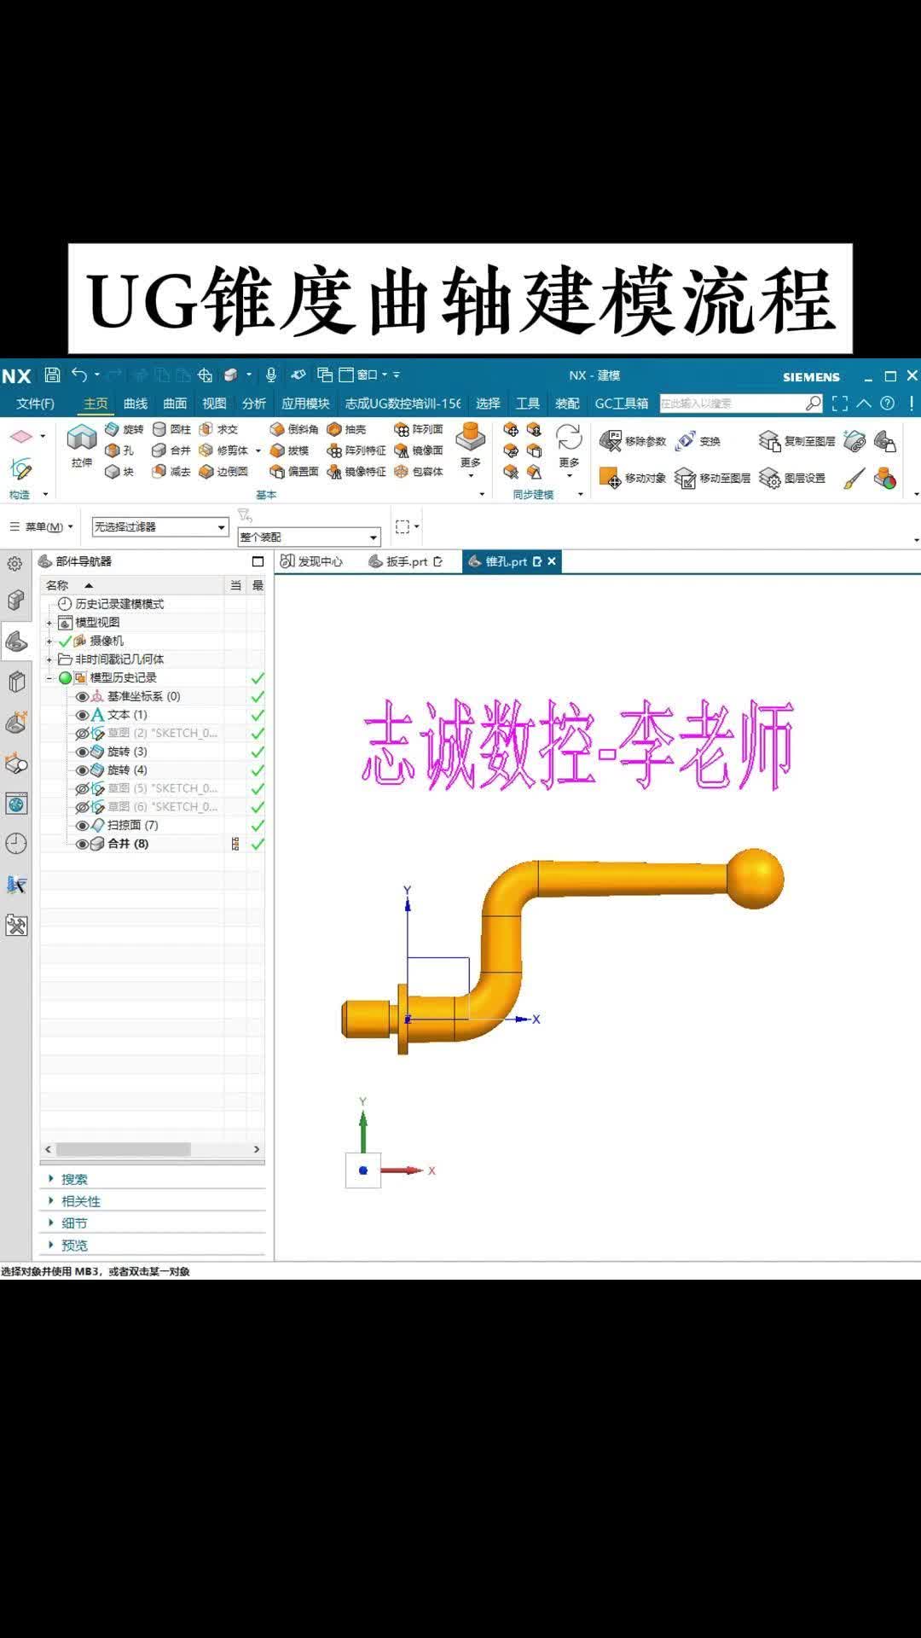Switch to the 曲面 ribbon tab
921x1638 pixels.
click(x=175, y=404)
